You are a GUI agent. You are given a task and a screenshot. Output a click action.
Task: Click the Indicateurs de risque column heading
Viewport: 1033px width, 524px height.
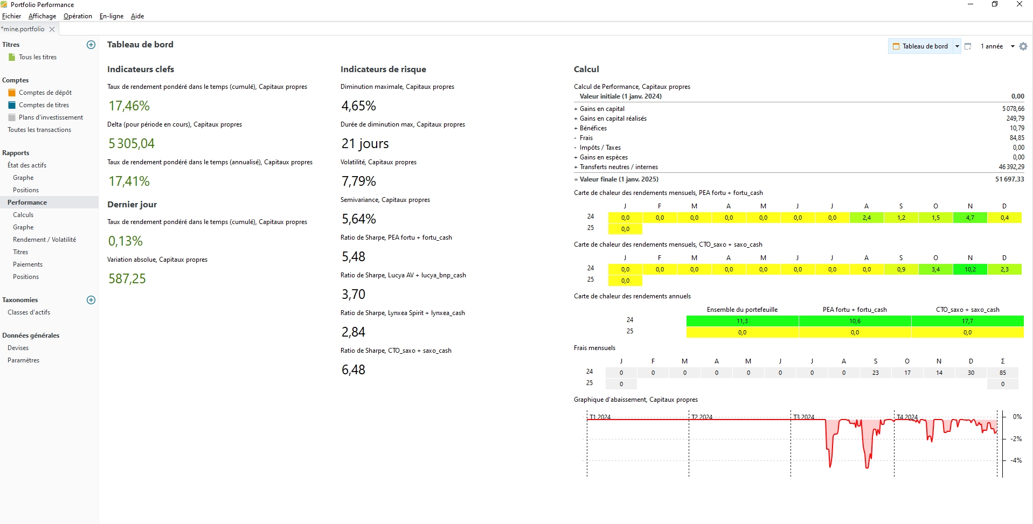point(383,69)
